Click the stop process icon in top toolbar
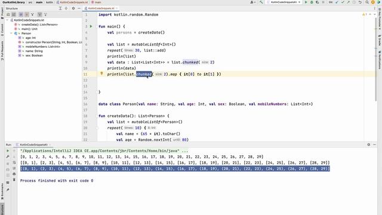 tap(324, 2)
